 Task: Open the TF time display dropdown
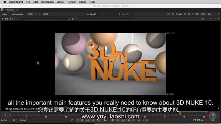pyautogui.click(x=15, y=120)
